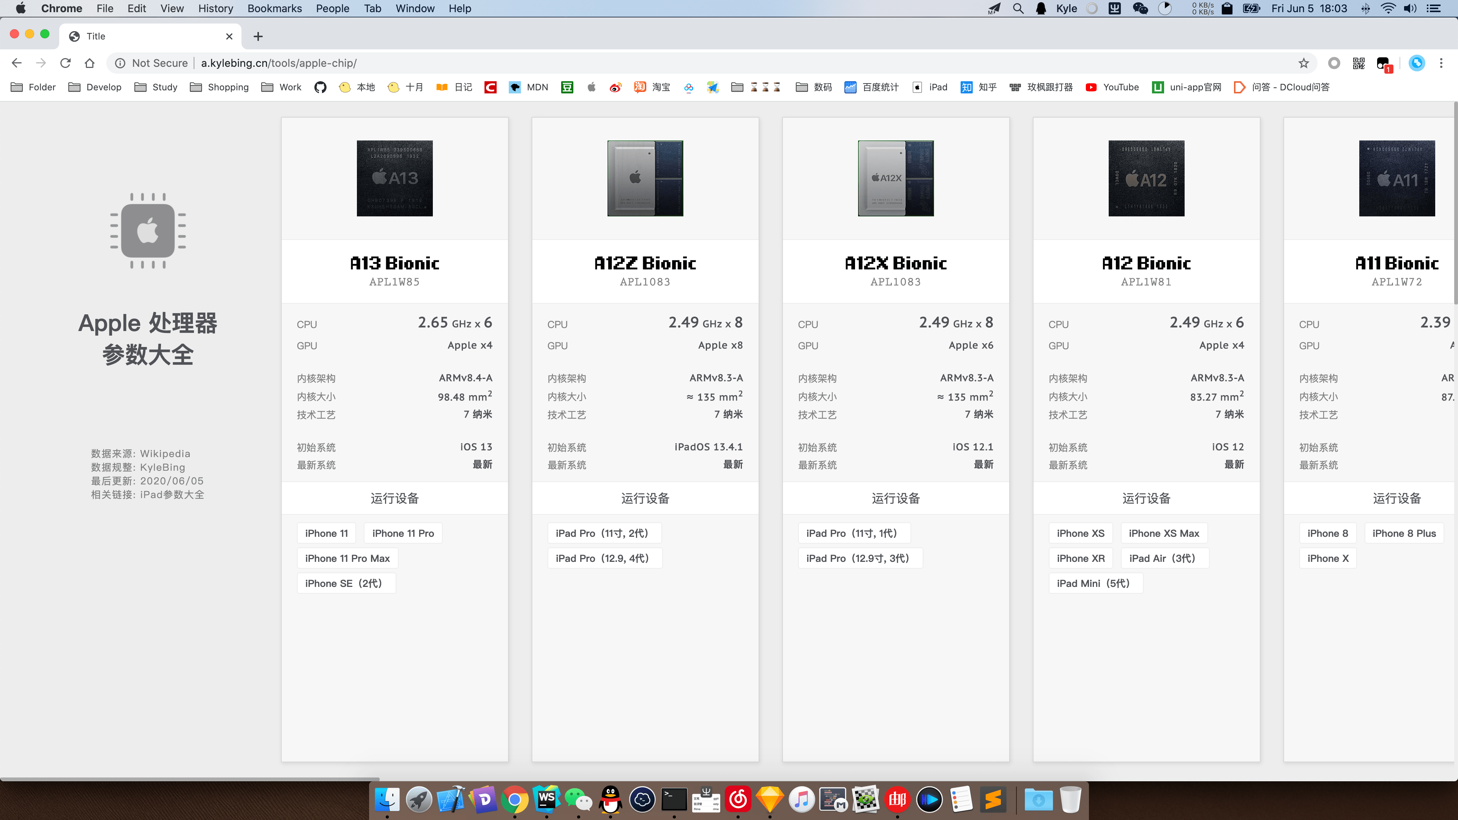This screenshot has width=1458, height=820.
Task: Open the GitHub bookmark icon
Action: 320,87
